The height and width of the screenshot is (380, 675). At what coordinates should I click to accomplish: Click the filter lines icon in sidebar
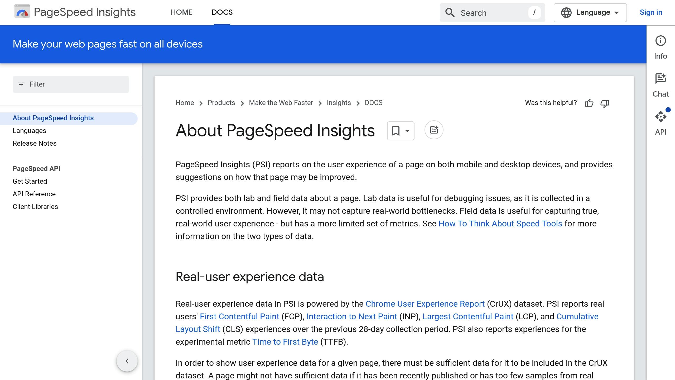coord(21,84)
